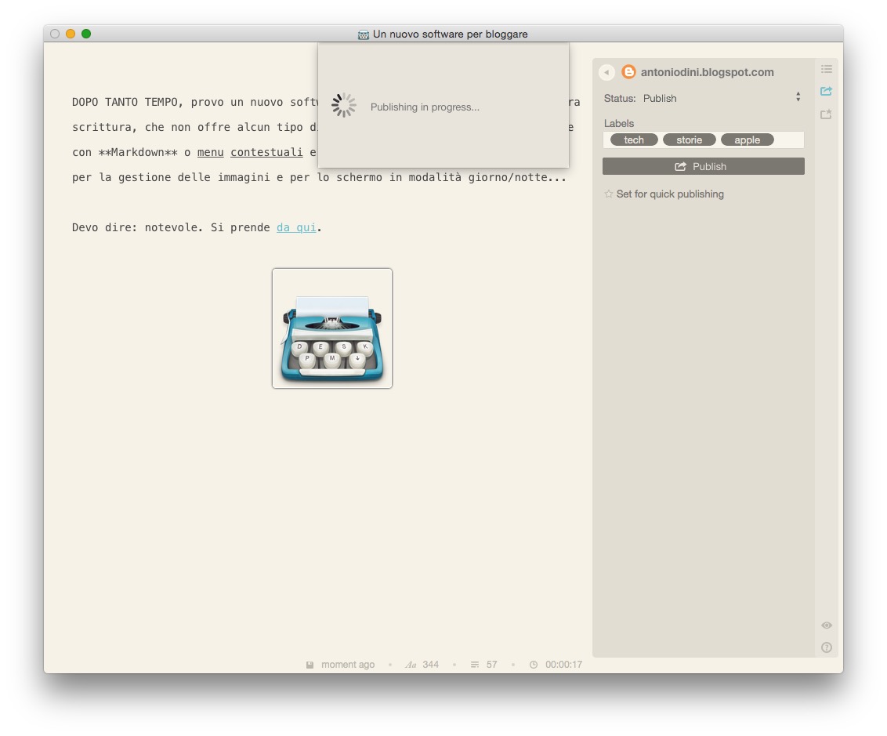
Task: Click the 'Status:' label
Action: pos(620,99)
